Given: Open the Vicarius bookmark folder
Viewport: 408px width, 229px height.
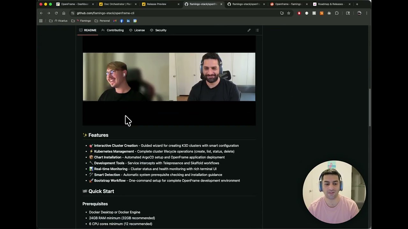Looking at the screenshot, I should pos(58,21).
